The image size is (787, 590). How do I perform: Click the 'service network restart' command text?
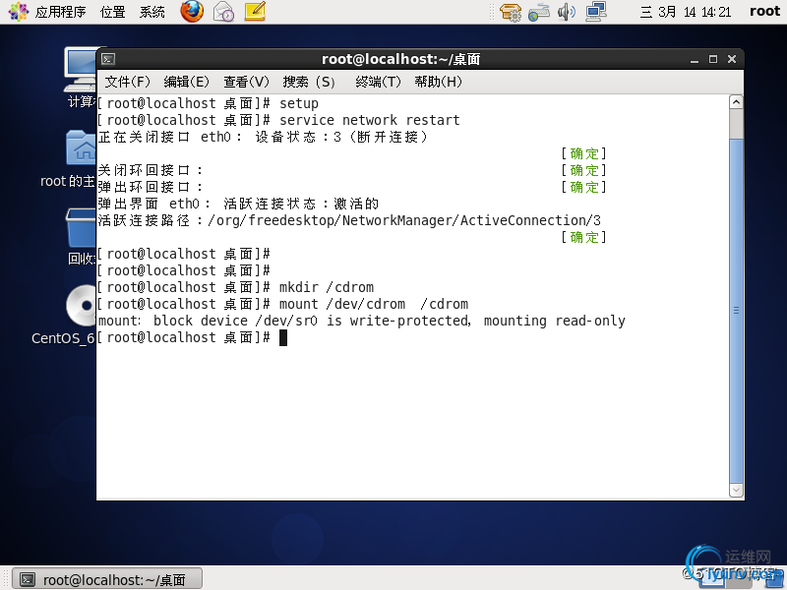click(x=370, y=120)
